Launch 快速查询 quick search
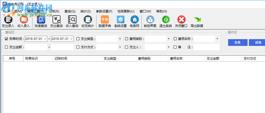 tap(41, 22)
